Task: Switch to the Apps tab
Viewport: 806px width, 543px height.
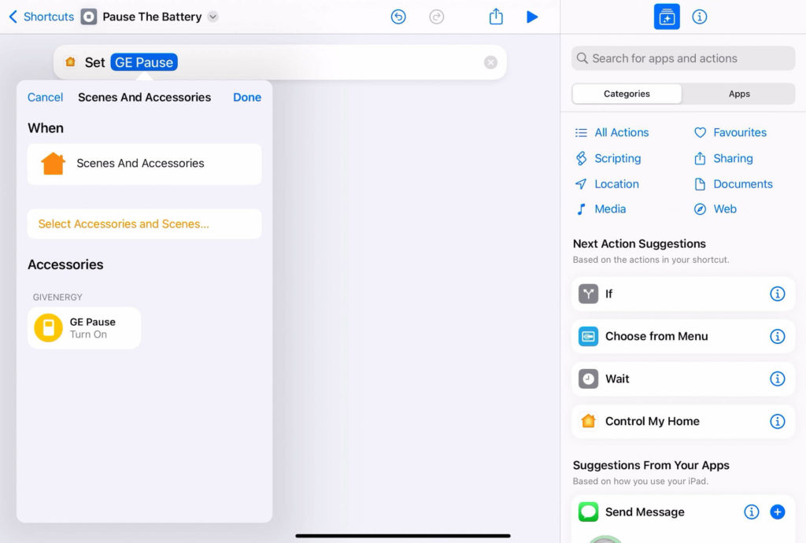Action: (739, 94)
